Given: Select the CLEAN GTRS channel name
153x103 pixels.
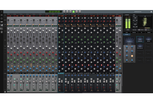Looking at the screenshot, I should (x=81, y=73).
